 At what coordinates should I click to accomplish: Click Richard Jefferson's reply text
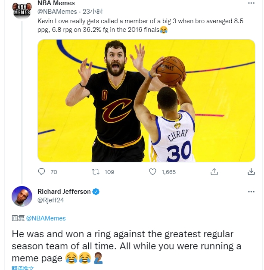pyautogui.click(x=125, y=246)
